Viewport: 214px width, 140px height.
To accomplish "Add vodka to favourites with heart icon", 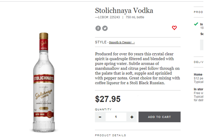I will (x=174, y=28).
